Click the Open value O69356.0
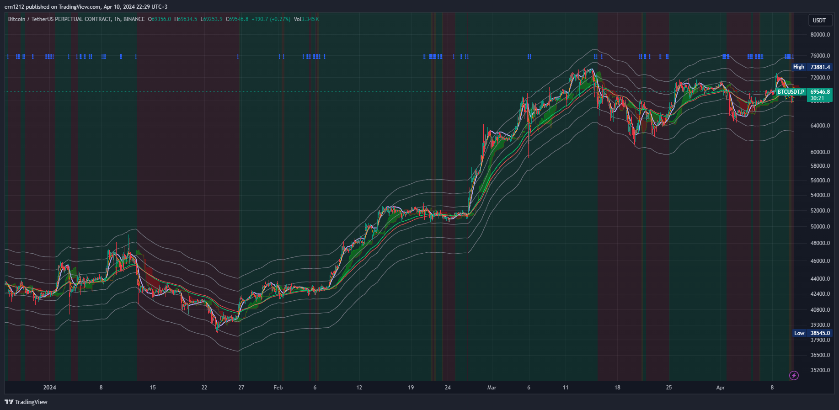This screenshot has width=839, height=410. 160,19
